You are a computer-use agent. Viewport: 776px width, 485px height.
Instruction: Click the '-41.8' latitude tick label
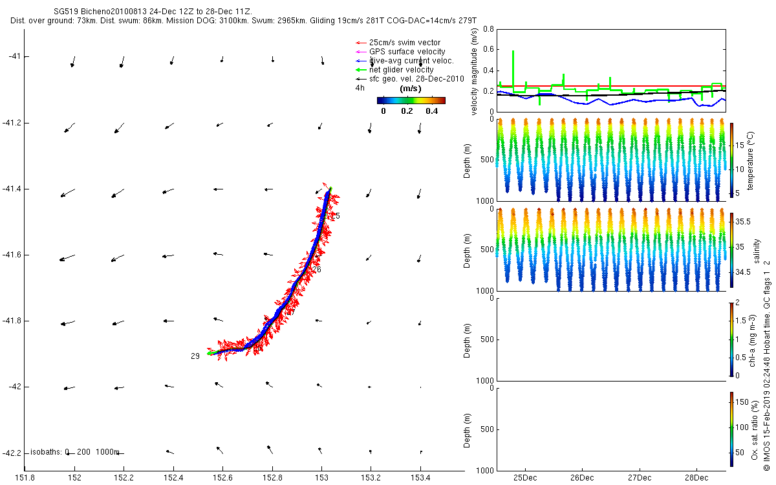point(12,321)
